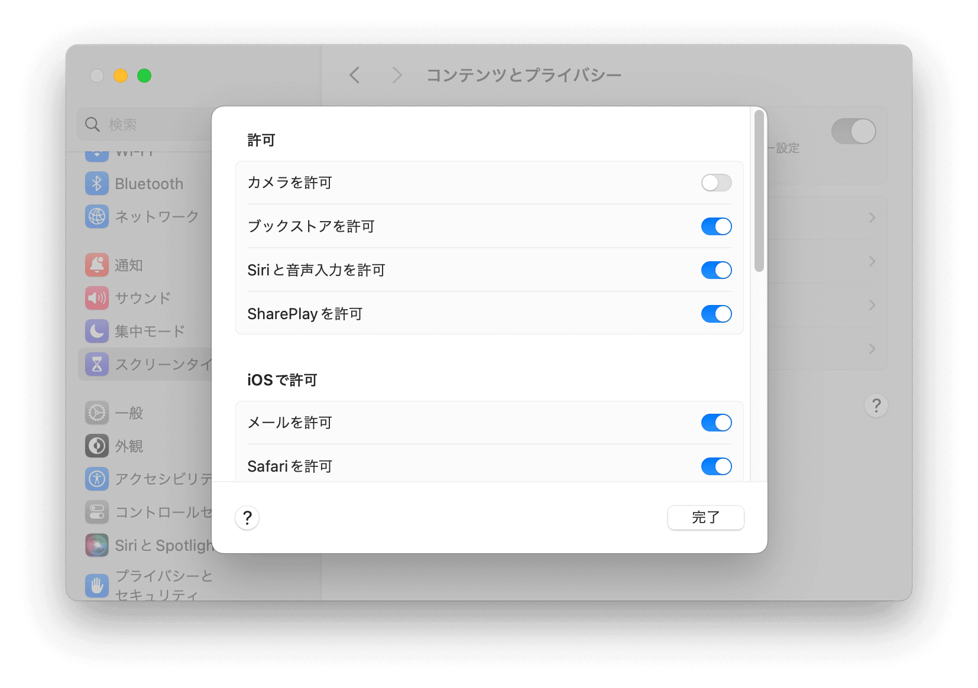
Task: Select the ネットワーク globe icon
Action: (97, 216)
